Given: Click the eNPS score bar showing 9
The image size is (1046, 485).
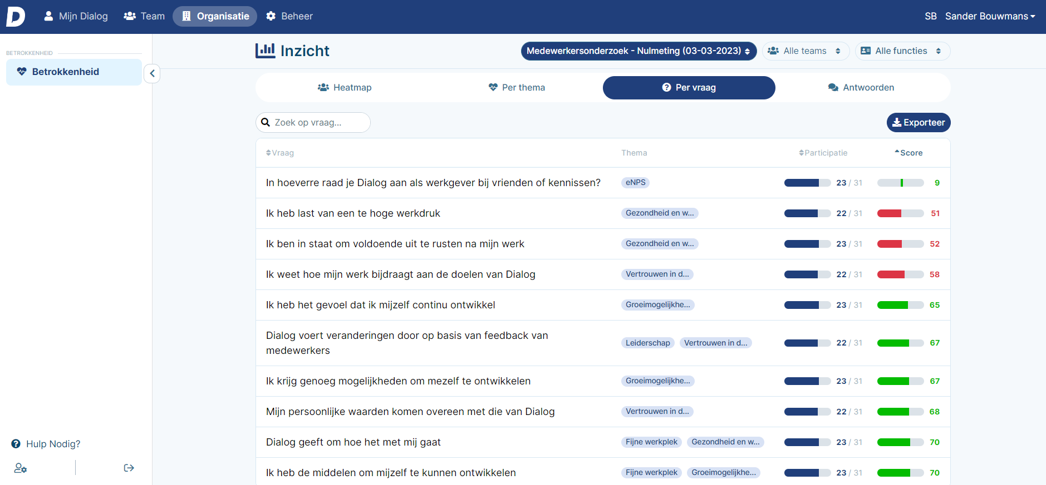Looking at the screenshot, I should (x=900, y=183).
